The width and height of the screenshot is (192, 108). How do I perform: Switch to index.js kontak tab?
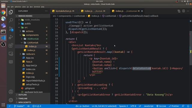coord(93,11)
